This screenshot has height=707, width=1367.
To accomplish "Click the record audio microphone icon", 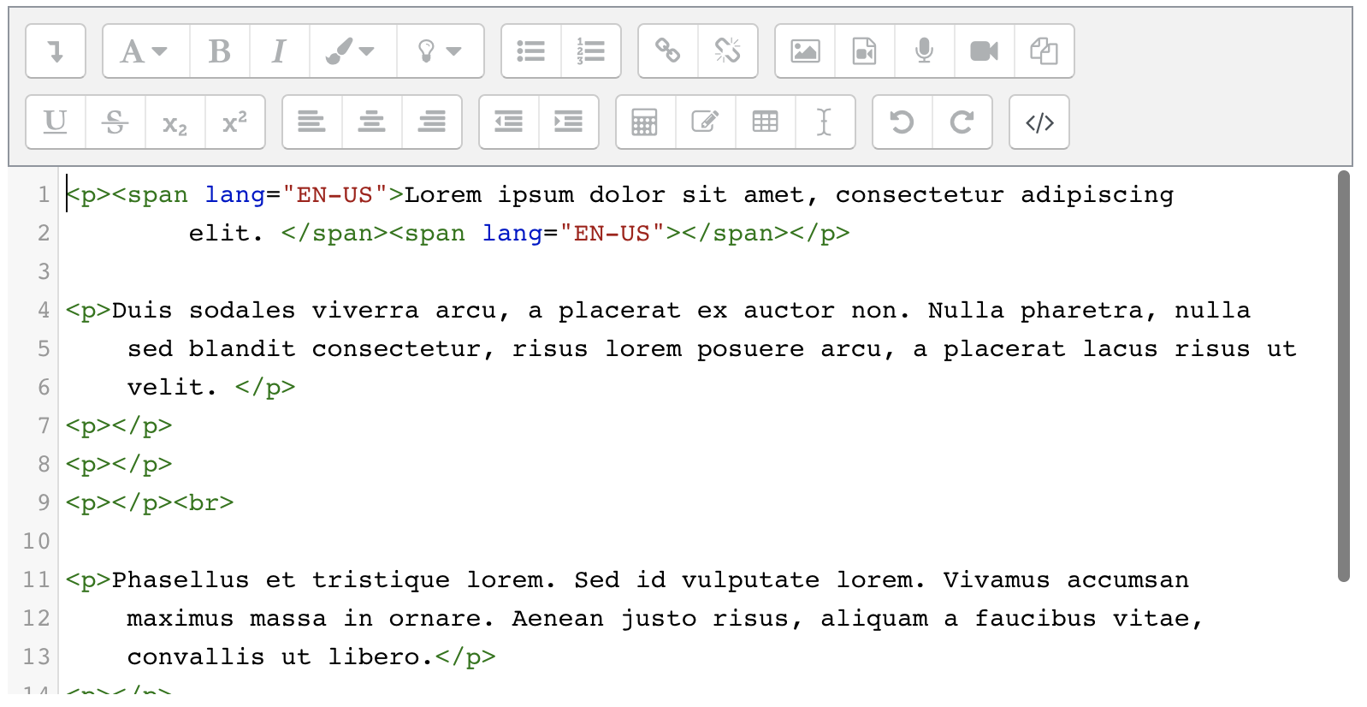I will coord(924,51).
